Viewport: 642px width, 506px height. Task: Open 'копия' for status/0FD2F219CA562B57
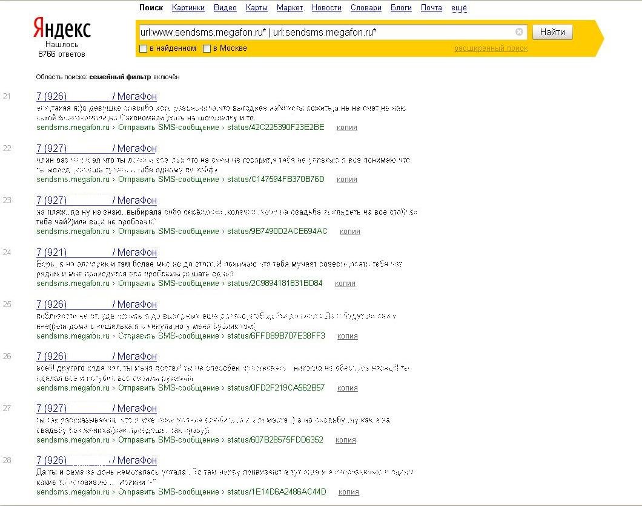pyautogui.click(x=348, y=388)
